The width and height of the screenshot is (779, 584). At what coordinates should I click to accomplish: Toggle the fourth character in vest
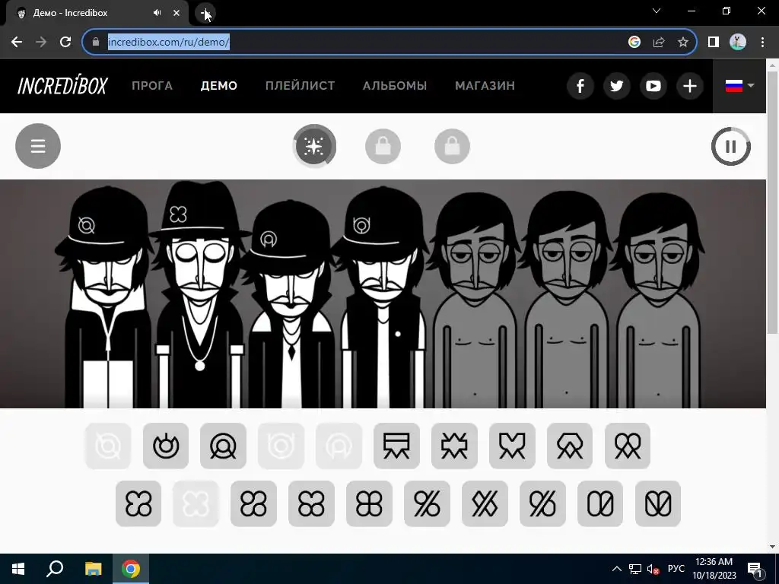point(383,298)
